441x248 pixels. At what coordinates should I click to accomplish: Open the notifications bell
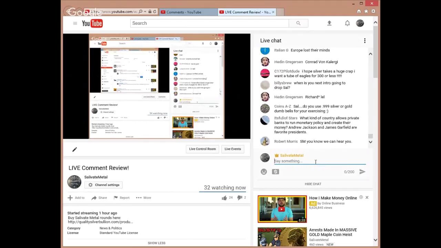347,23
